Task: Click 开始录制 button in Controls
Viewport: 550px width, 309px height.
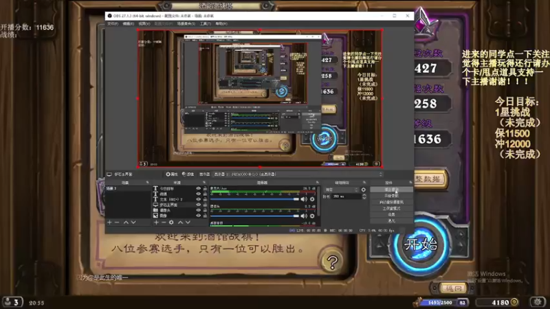Action: (x=391, y=196)
